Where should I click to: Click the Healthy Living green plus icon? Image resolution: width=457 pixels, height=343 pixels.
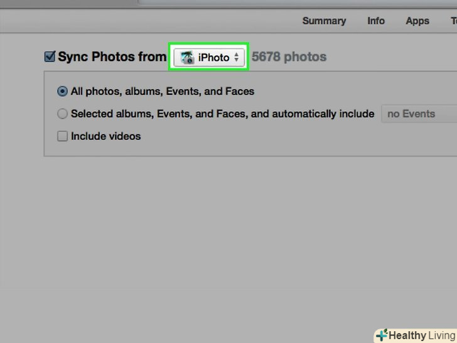click(381, 335)
